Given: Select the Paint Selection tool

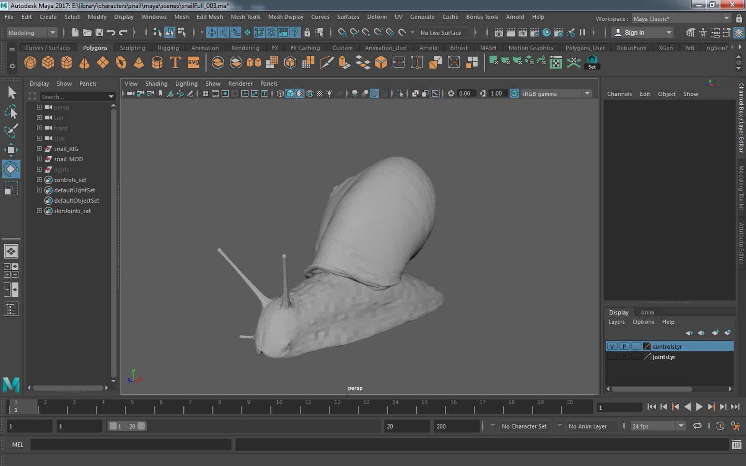Looking at the screenshot, I should [11, 131].
